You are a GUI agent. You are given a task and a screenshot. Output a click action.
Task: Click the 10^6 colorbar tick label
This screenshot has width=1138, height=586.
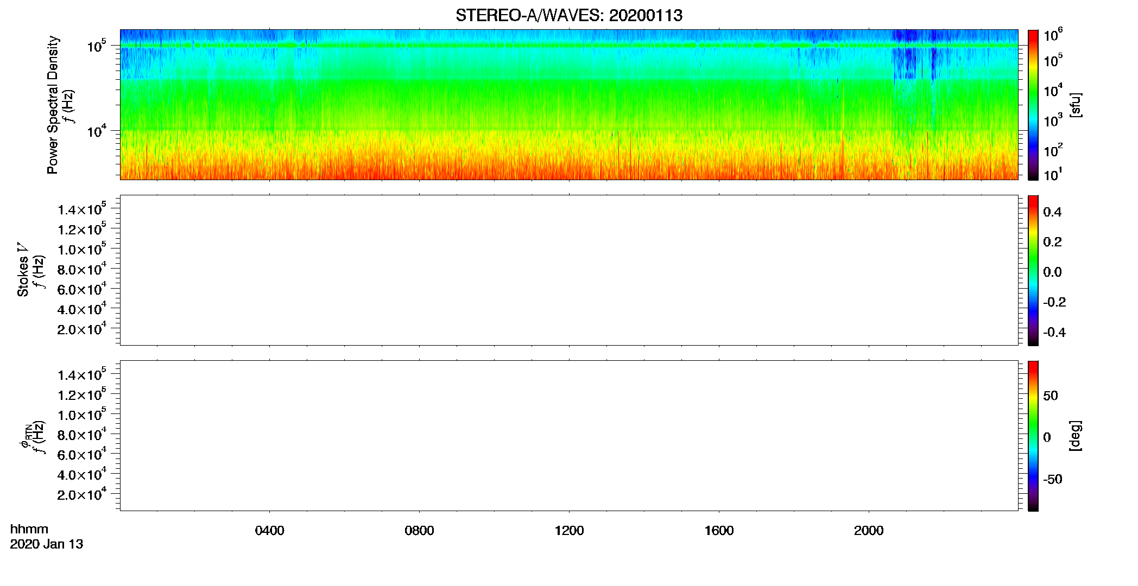[x=1053, y=36]
